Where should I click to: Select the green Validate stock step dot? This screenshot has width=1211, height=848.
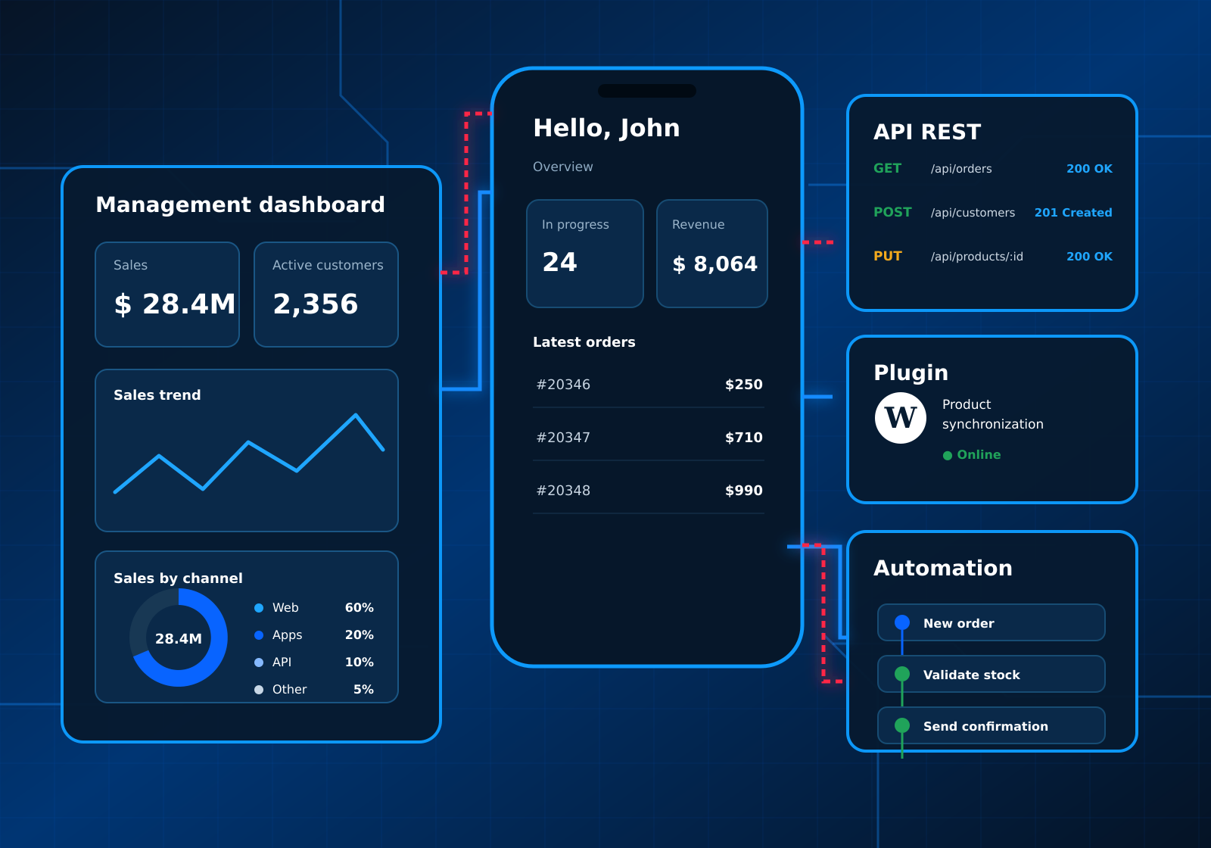point(902,674)
